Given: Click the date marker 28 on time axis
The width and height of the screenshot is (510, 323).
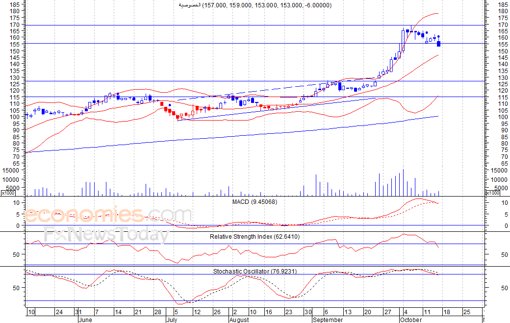Looking at the screenshot, I should [x=158, y=312].
